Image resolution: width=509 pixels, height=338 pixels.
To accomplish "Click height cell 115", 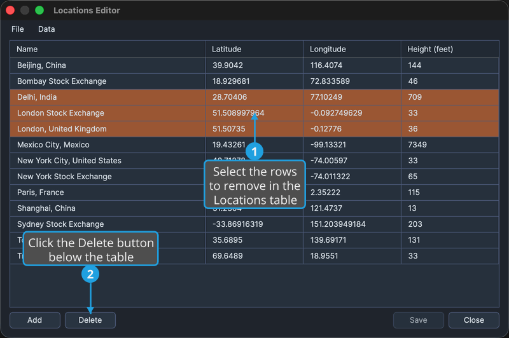I will pos(450,192).
